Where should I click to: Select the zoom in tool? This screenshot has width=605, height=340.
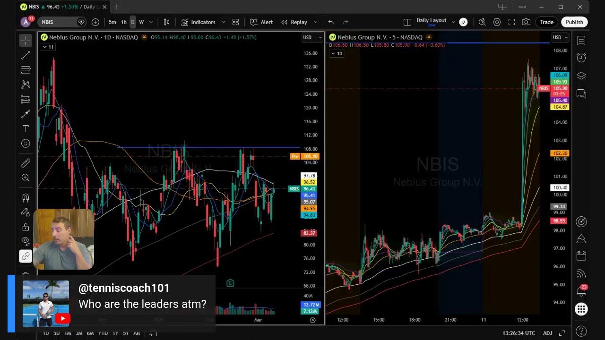[x=26, y=178]
